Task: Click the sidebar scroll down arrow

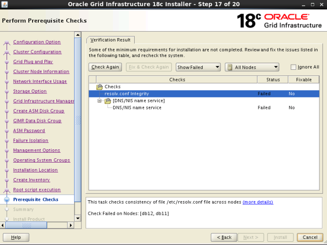Action: (78, 218)
